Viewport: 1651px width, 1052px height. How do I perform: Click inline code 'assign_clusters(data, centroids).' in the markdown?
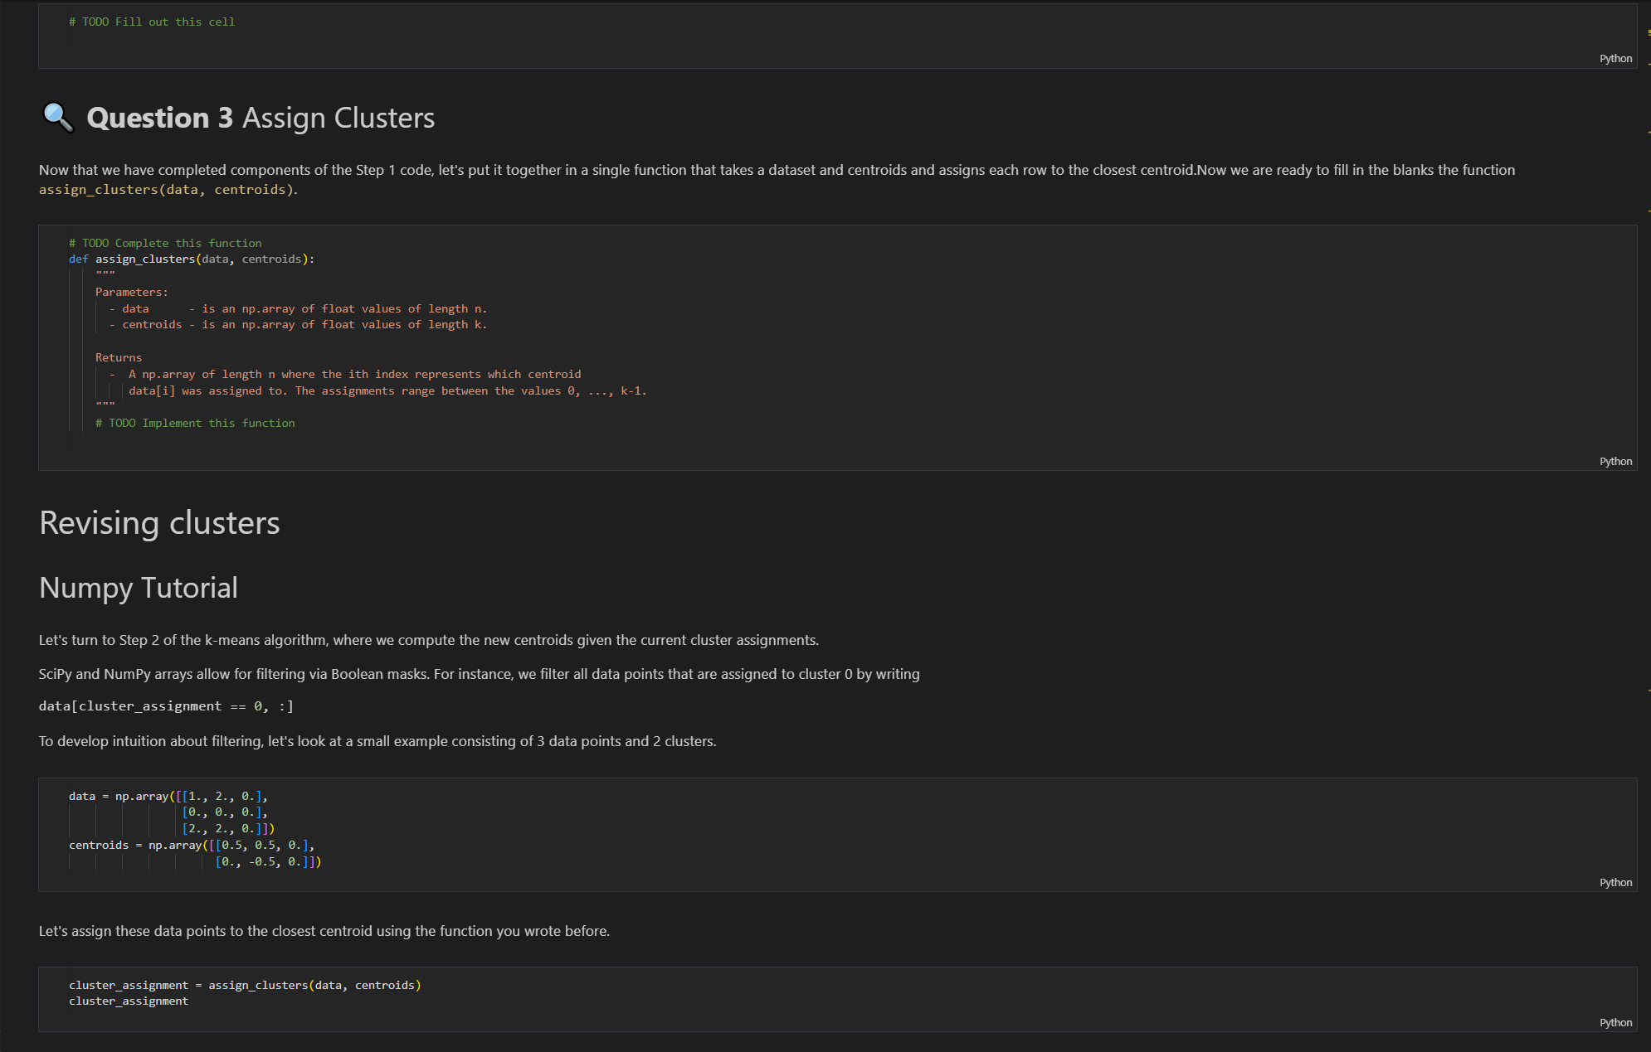tap(168, 190)
